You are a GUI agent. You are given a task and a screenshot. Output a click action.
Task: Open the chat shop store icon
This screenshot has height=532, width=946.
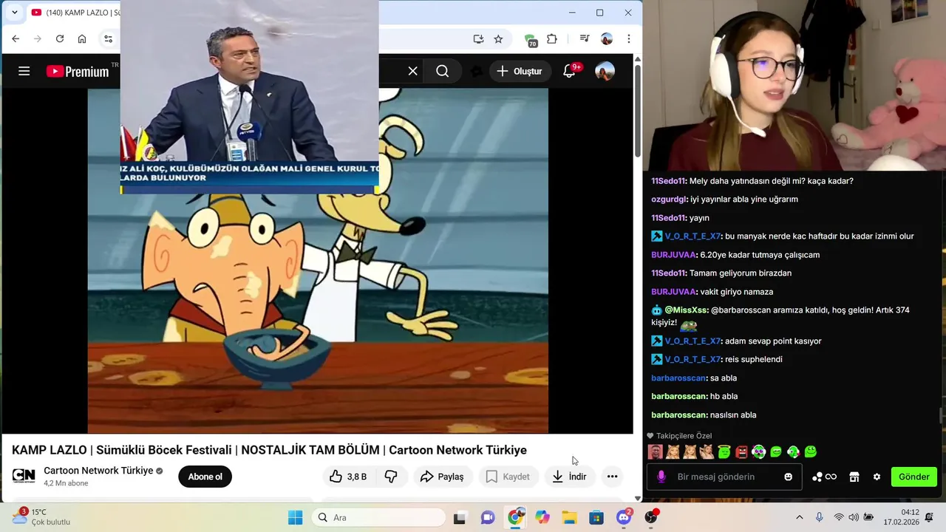(854, 477)
